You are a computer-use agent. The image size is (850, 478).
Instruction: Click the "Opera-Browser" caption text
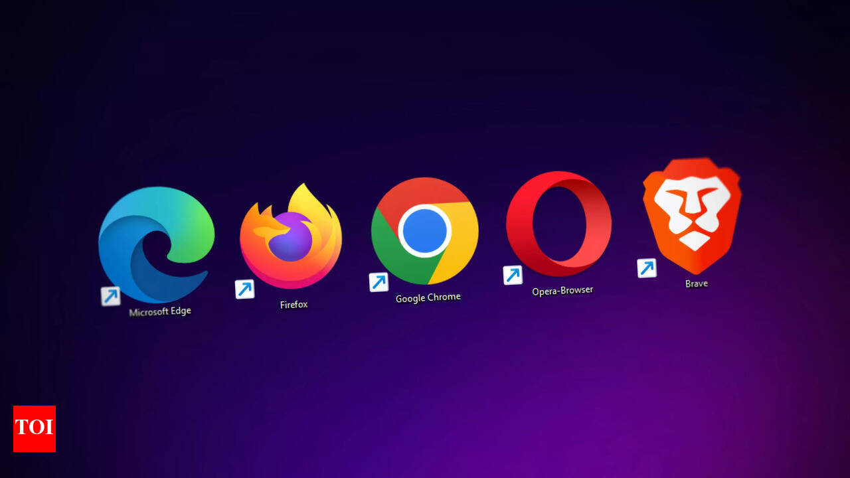[562, 291]
